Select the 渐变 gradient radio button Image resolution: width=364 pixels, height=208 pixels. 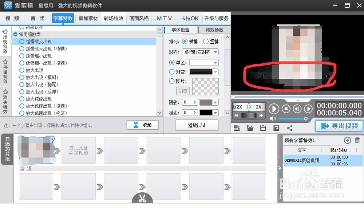(x=172, y=72)
